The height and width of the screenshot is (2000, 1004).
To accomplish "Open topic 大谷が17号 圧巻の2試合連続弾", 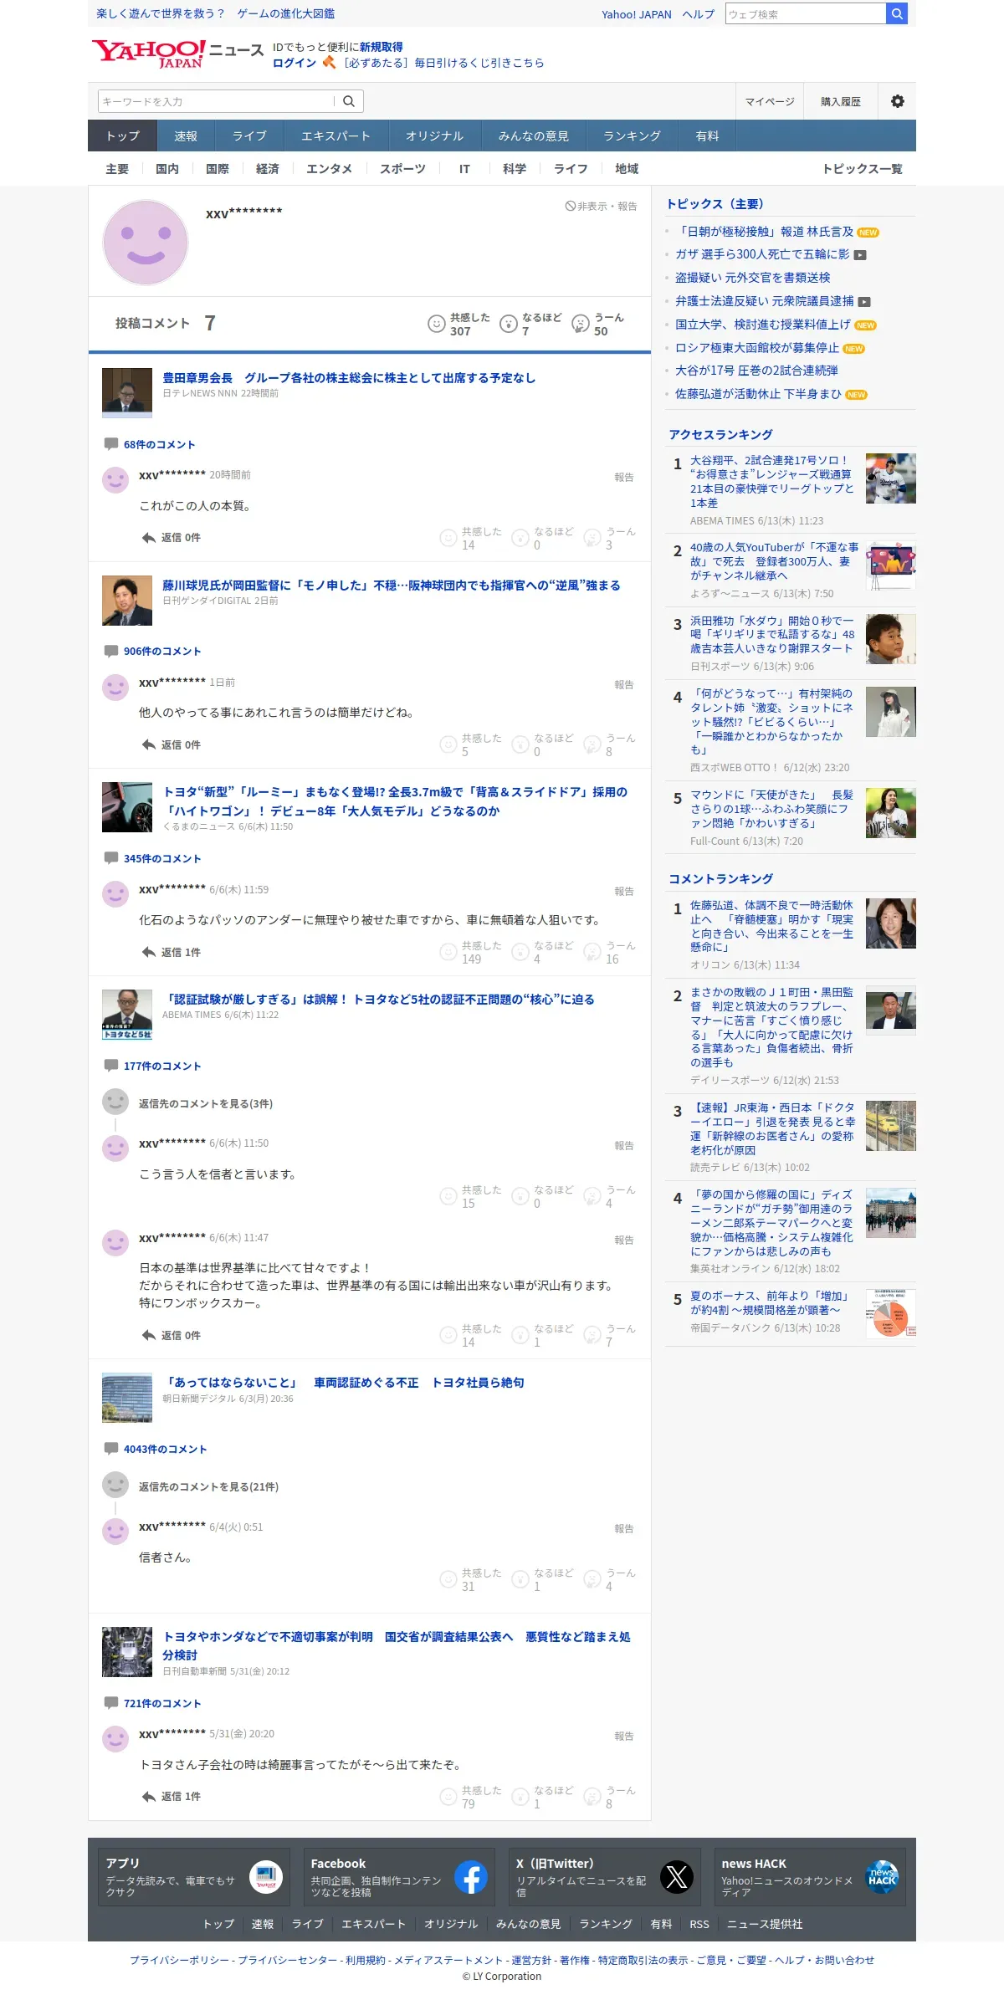I will (x=756, y=371).
